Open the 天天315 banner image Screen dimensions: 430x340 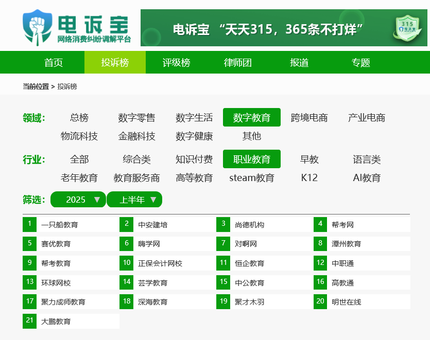[284, 28]
